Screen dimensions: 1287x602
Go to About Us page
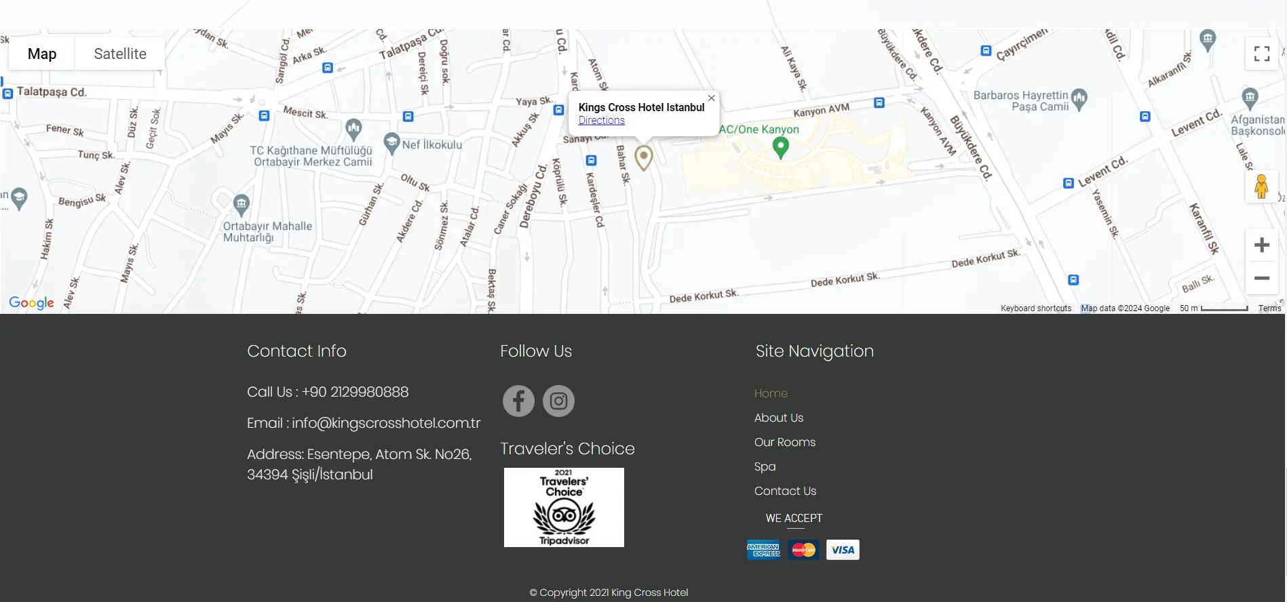click(x=778, y=418)
